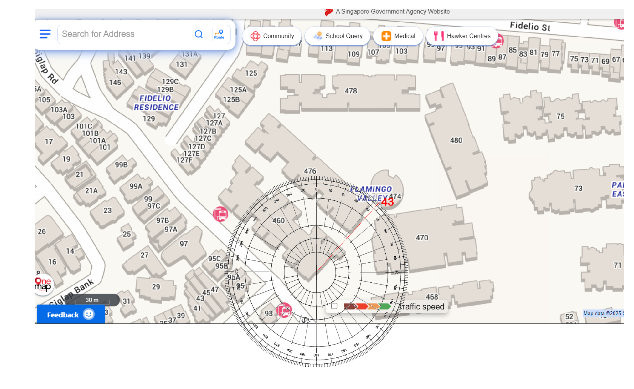Click the Fidelio Residence map label
This screenshot has height=389, width=634.
156,103
